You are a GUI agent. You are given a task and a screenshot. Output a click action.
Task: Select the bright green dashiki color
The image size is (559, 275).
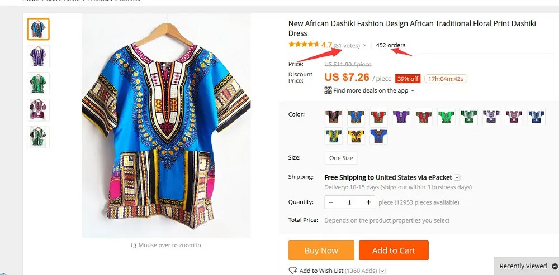pos(446,117)
